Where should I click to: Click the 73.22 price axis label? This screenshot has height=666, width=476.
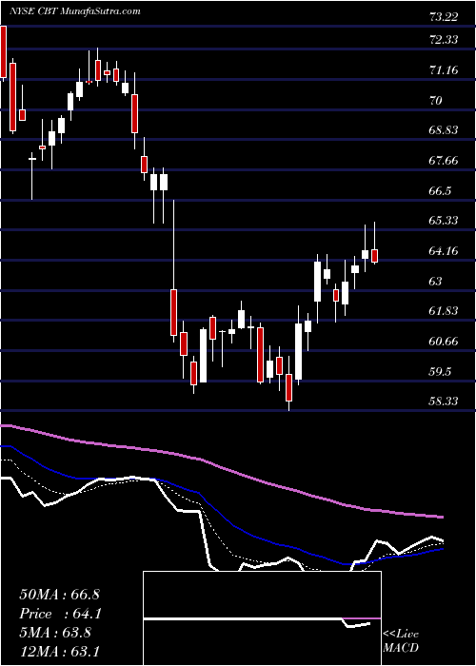(444, 17)
